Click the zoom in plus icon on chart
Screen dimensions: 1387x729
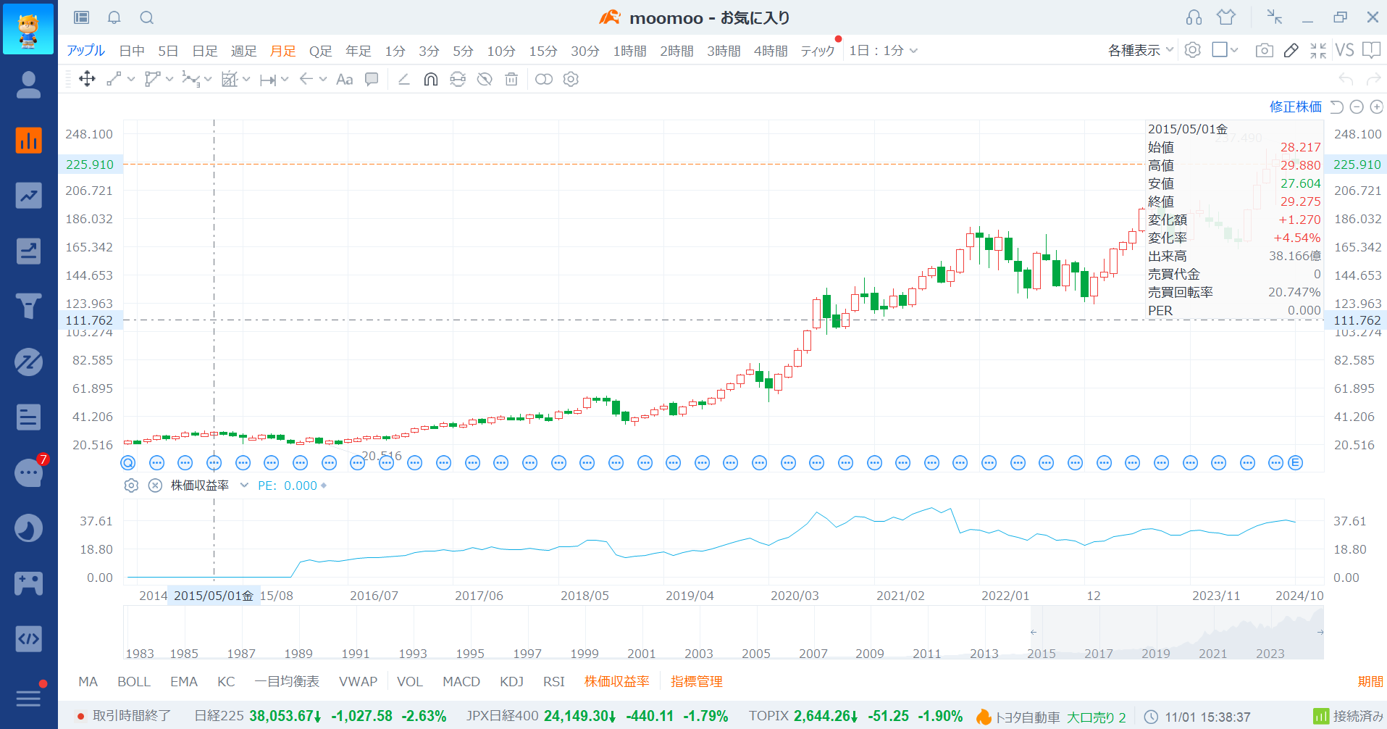pos(1377,107)
